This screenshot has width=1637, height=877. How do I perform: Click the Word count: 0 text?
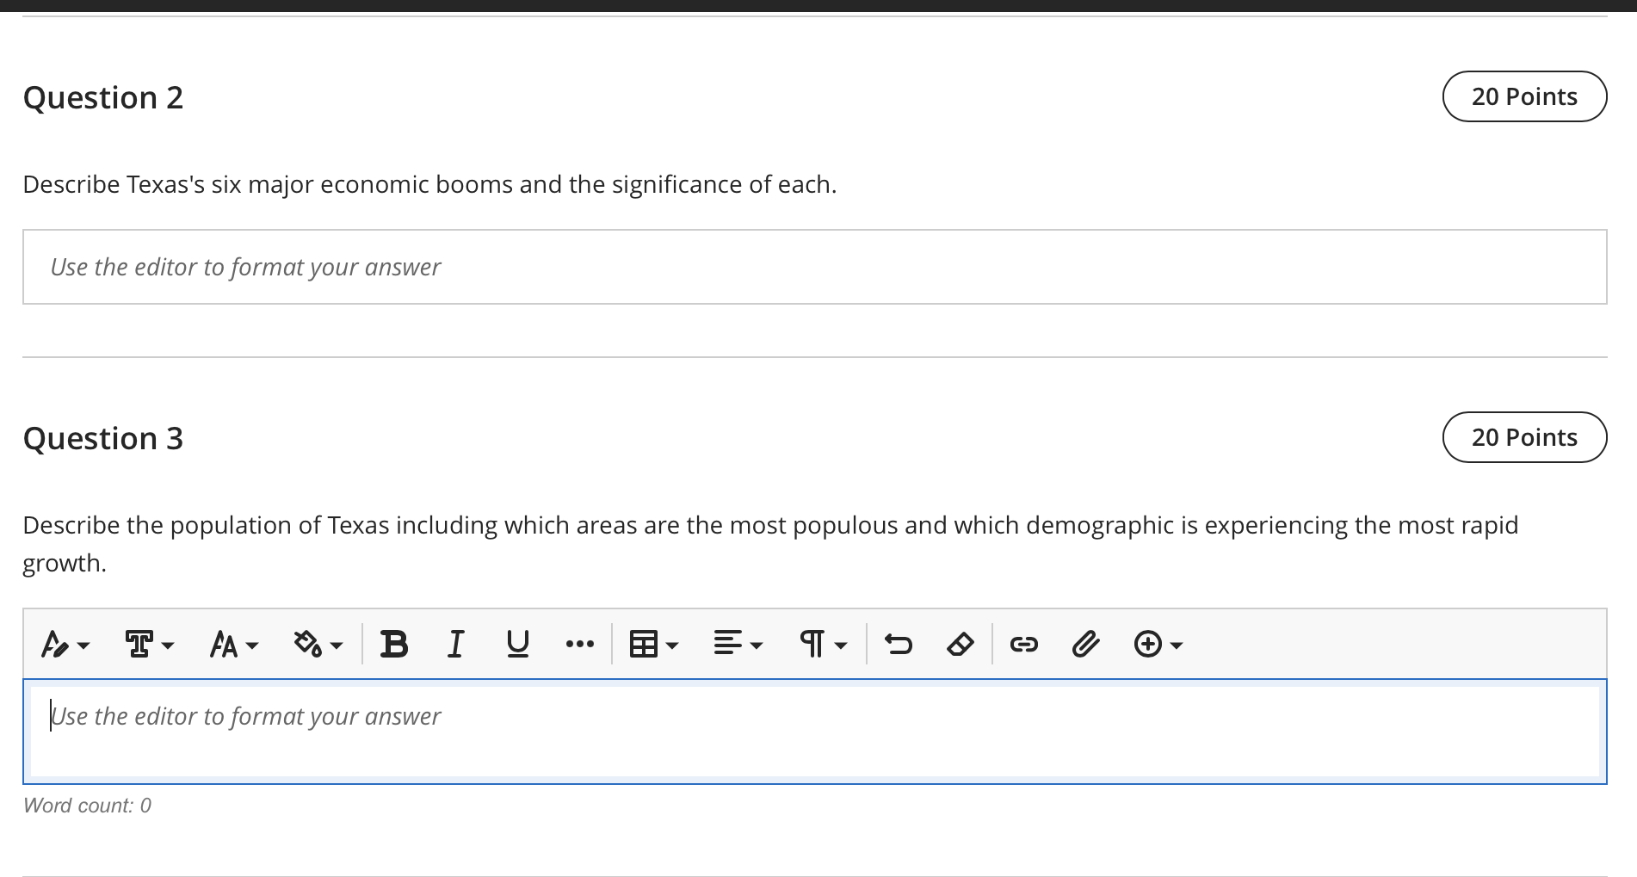click(87, 806)
